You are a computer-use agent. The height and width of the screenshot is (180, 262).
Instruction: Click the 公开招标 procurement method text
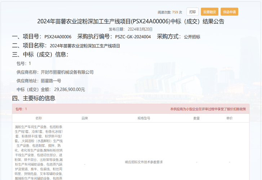(192, 37)
